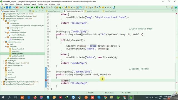The height and width of the screenshot is (100, 178).
Task: Open the Project menu
Action: pos(40,4)
